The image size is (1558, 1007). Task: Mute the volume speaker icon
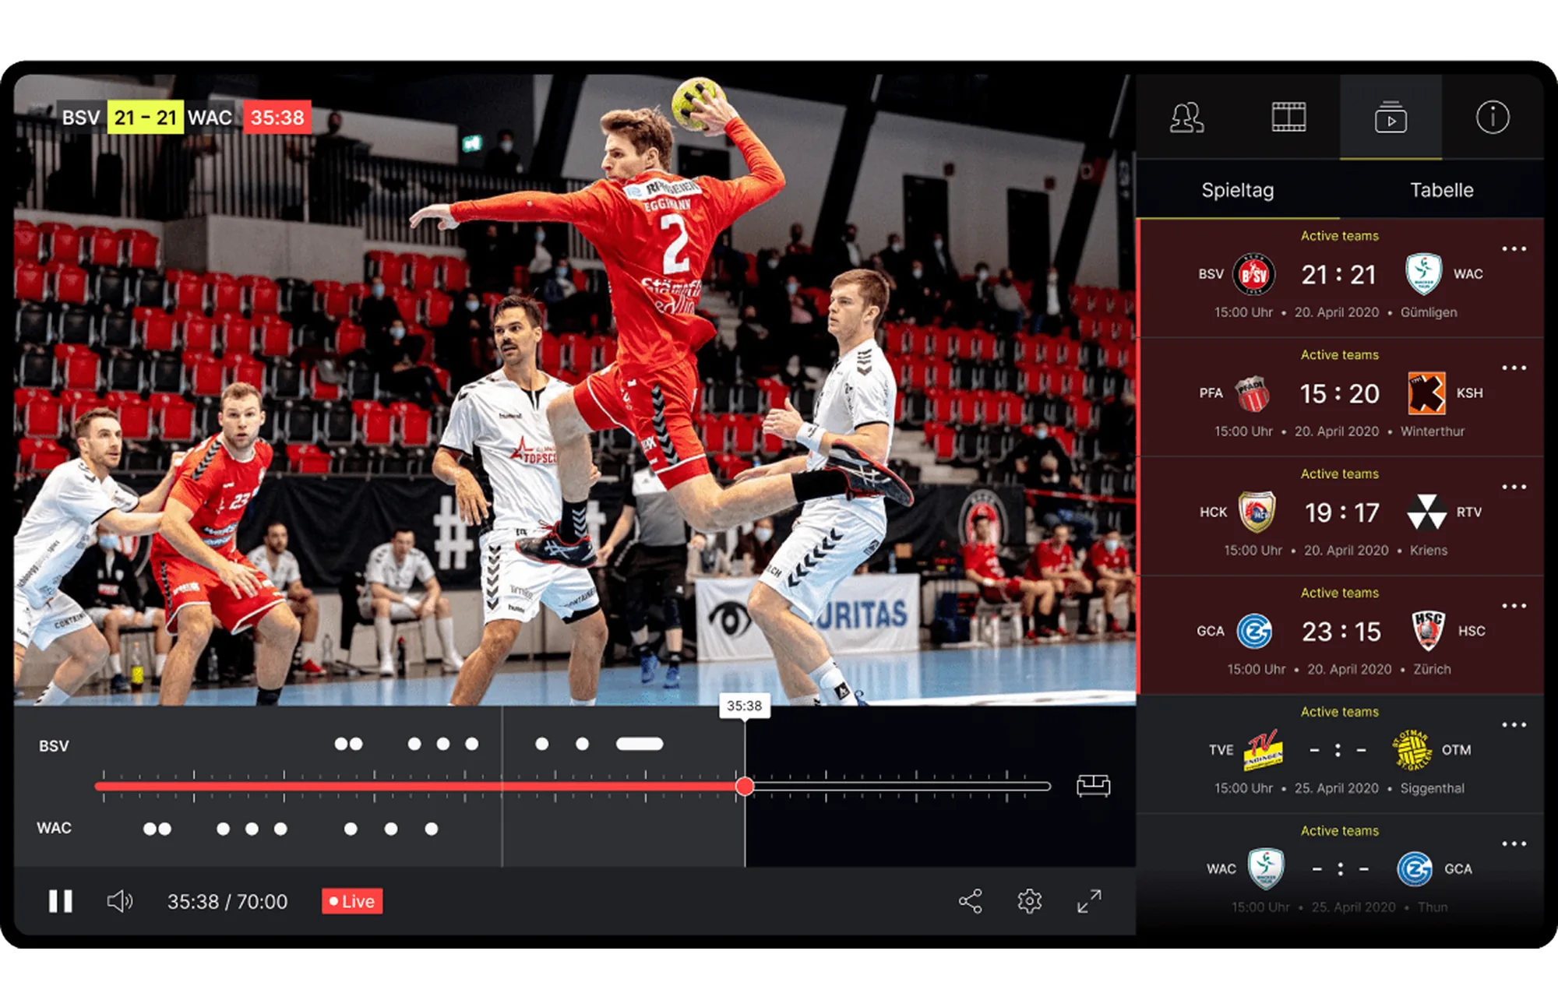tap(119, 901)
